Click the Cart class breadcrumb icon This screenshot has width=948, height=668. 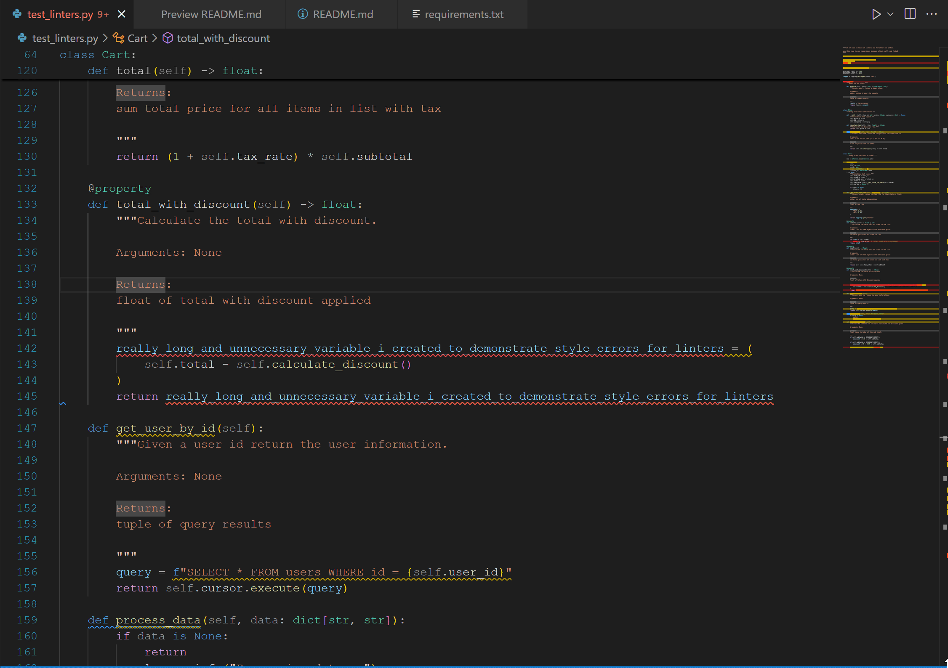click(118, 38)
